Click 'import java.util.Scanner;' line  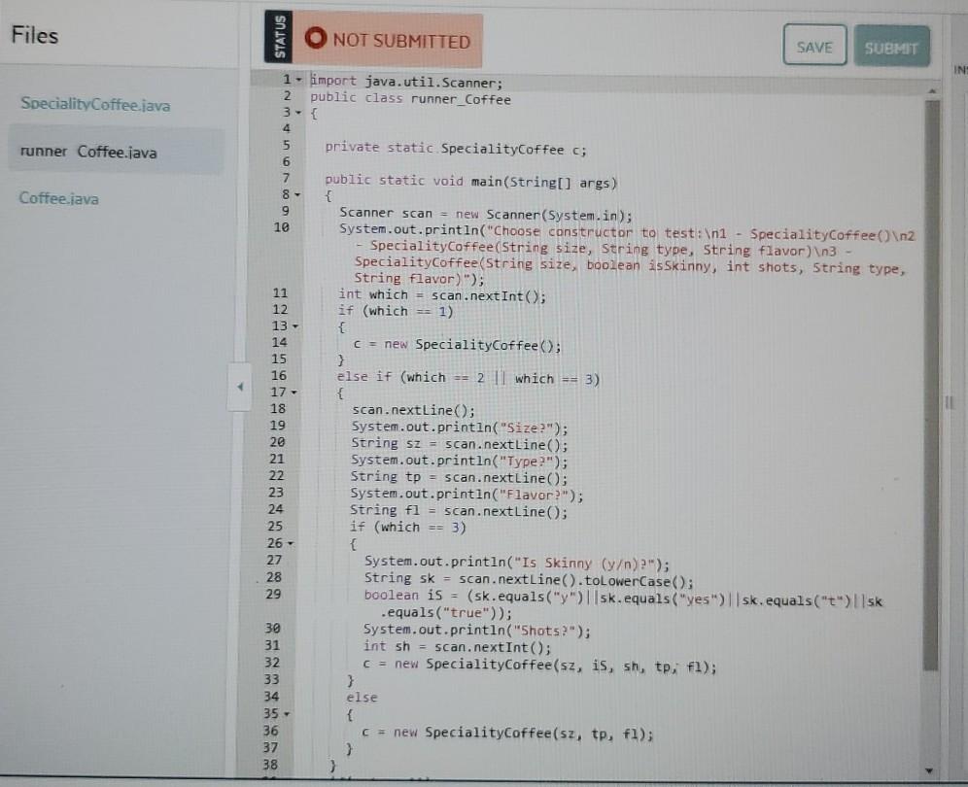[x=406, y=82]
